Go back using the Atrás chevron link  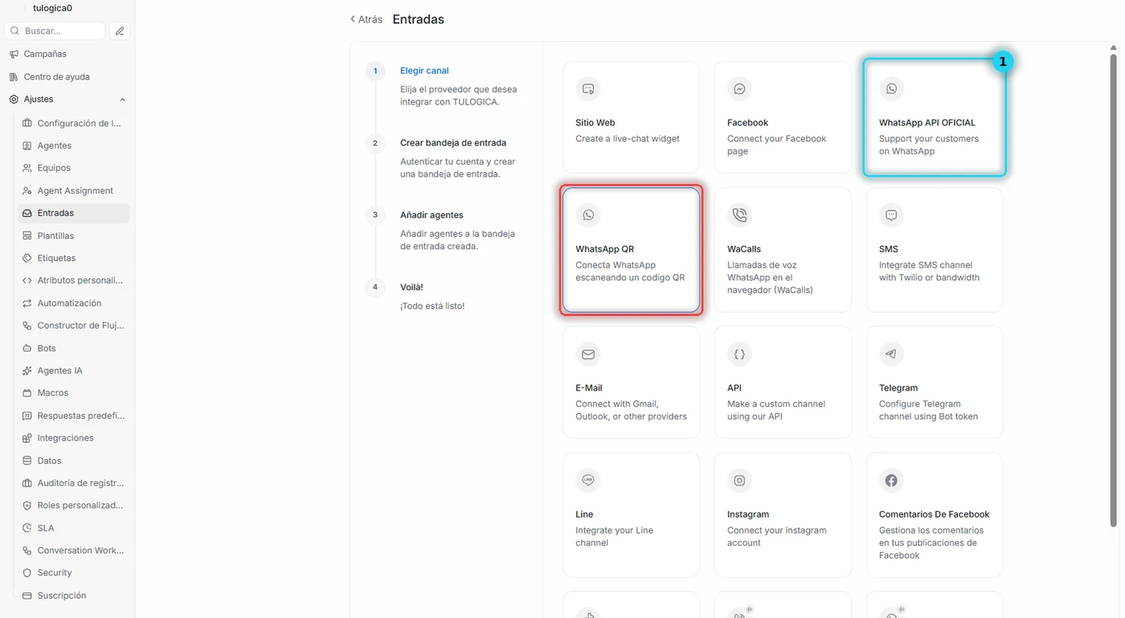click(x=366, y=19)
